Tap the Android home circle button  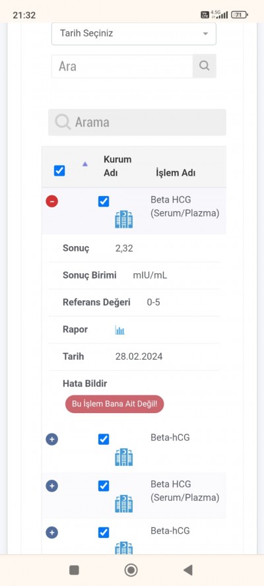tap(131, 570)
